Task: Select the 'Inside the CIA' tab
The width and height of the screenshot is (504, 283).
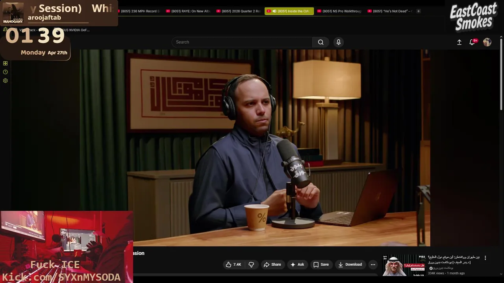Action: click(289, 11)
